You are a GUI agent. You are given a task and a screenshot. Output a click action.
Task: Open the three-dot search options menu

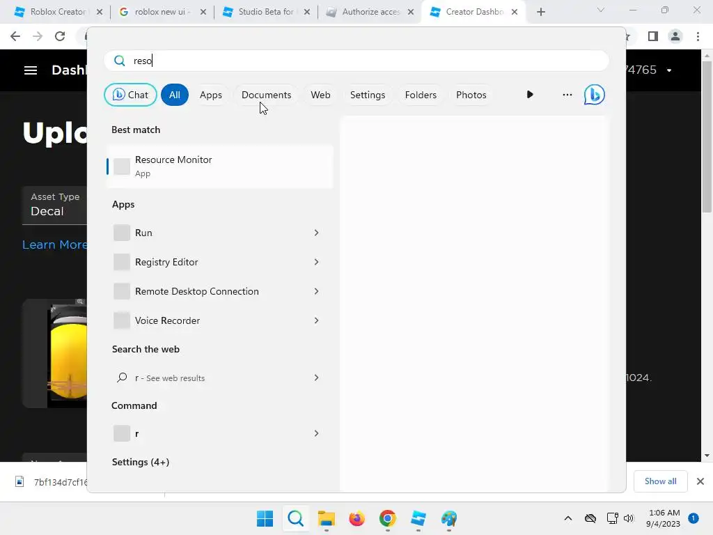pyautogui.click(x=567, y=95)
